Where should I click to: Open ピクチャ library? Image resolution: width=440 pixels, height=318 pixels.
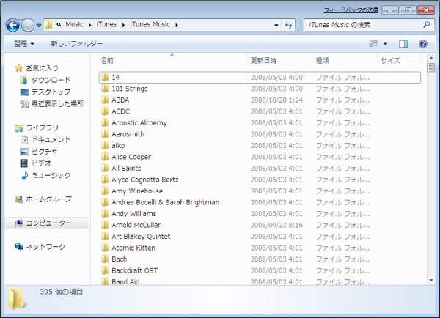point(44,152)
